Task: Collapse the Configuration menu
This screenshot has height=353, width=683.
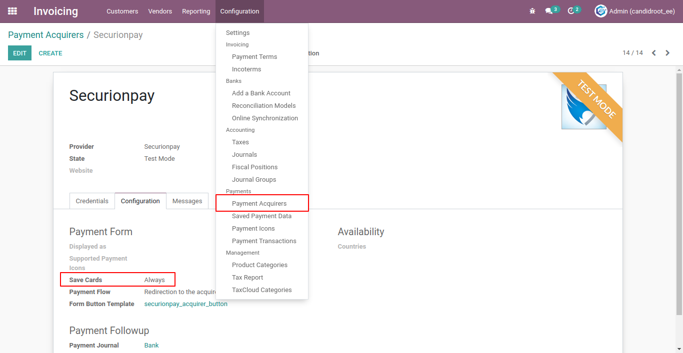Action: [x=239, y=11]
